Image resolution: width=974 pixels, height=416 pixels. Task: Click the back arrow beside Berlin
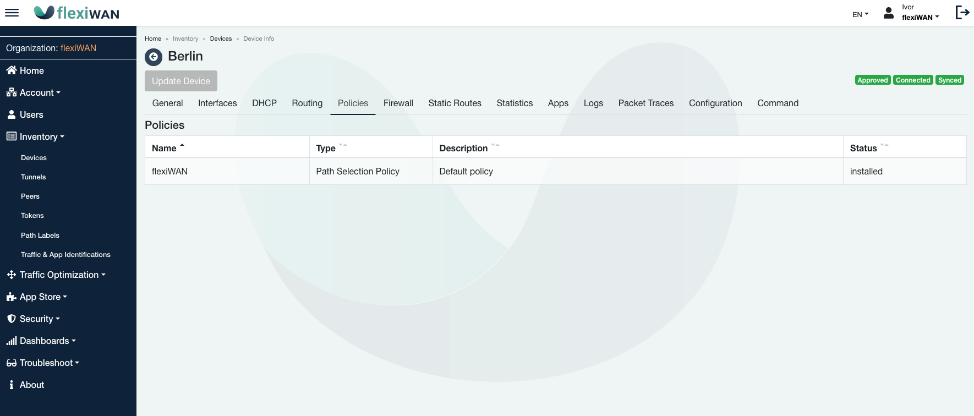pos(154,57)
